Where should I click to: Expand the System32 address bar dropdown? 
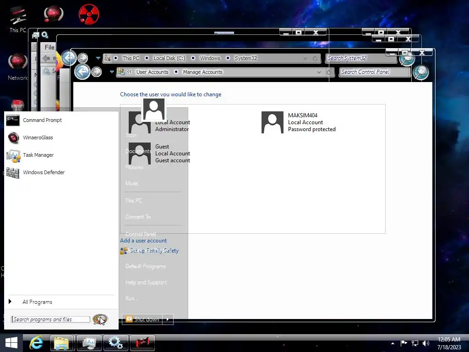305,58
